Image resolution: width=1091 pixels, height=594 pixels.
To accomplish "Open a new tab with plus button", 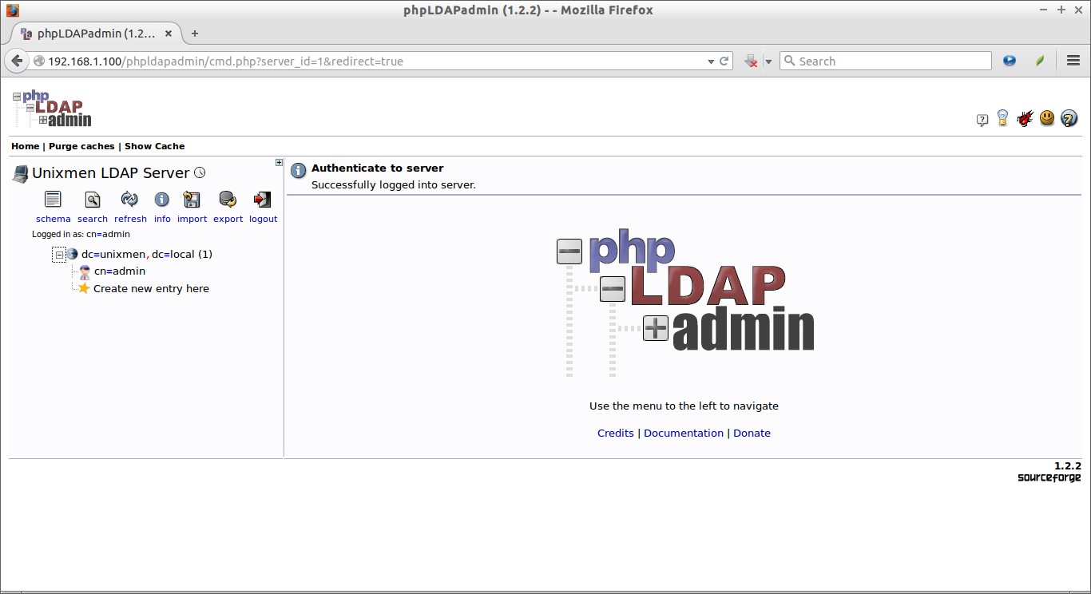I will coord(194,34).
